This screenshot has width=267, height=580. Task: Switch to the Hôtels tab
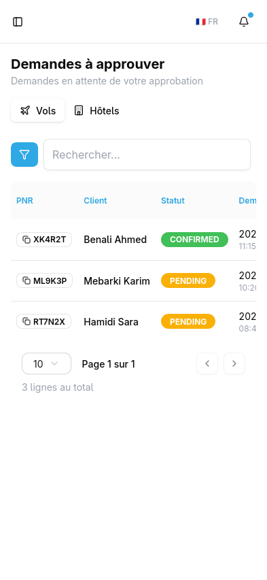96,110
